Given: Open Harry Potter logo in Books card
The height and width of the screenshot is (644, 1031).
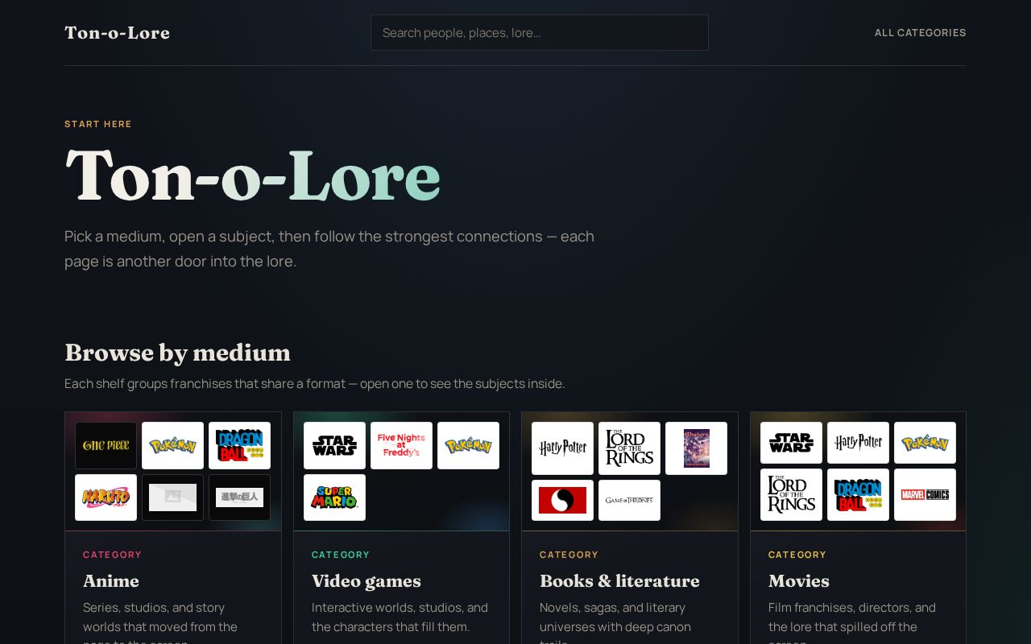Looking at the screenshot, I should tap(562, 448).
